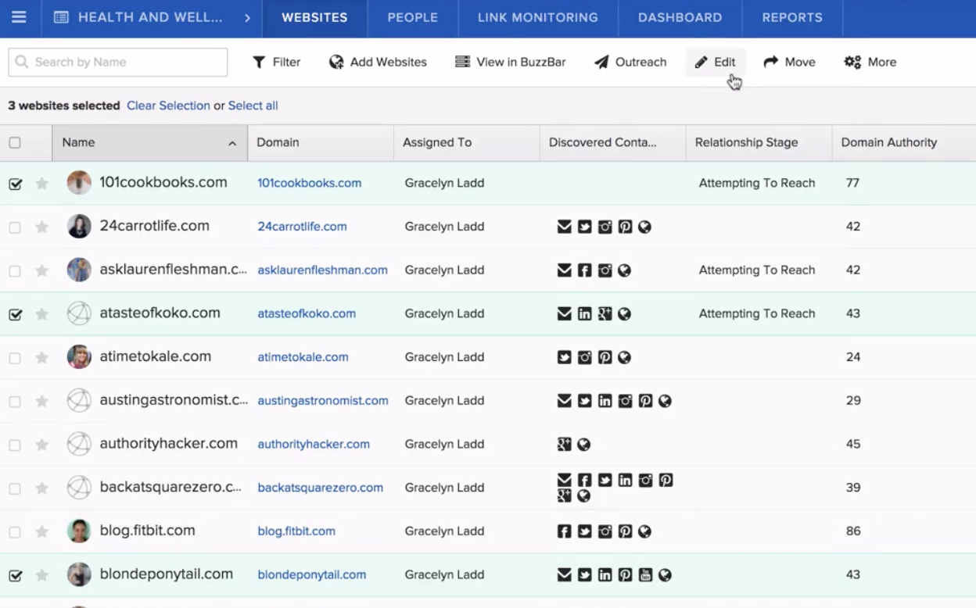Click the Google+ icon for authorityhacker.com
Screen dimensions: 976x608
(x=564, y=444)
